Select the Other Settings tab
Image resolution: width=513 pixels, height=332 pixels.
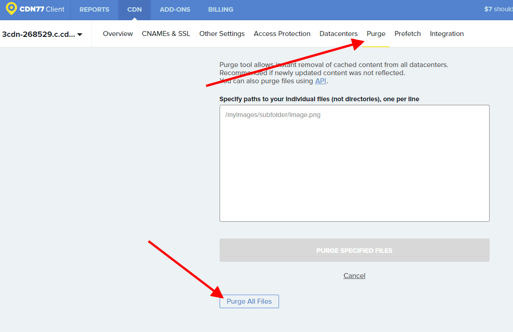tap(222, 34)
